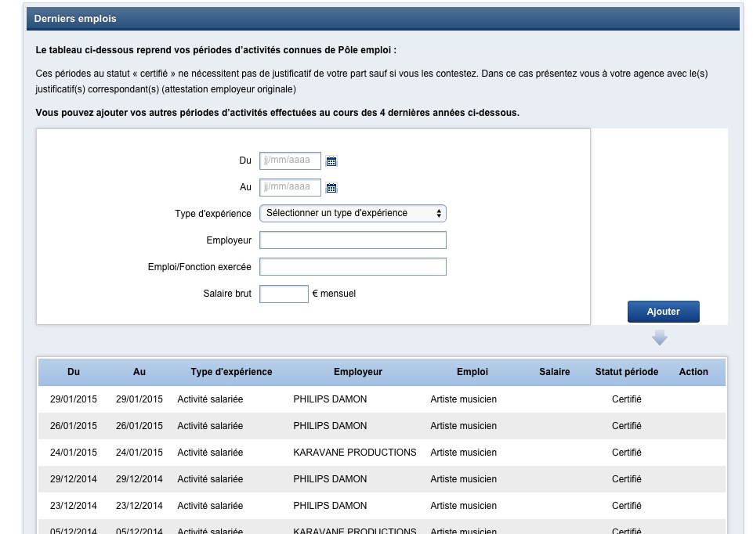Click the Action column header

[x=693, y=372]
